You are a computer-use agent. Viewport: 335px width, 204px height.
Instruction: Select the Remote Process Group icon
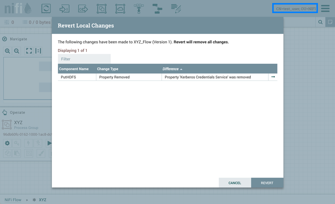[x=120, y=8]
